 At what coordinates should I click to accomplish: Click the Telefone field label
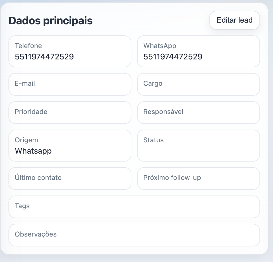pos(28,46)
